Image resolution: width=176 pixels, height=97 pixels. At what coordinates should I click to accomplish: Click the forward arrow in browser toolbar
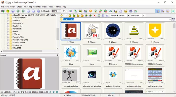pyautogui.click(x=66, y=16)
